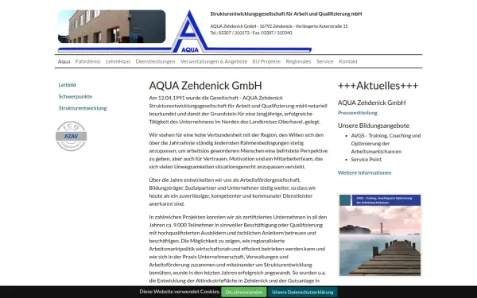
Task: Select Dienstleistungen in the navigation bar
Action: click(156, 61)
